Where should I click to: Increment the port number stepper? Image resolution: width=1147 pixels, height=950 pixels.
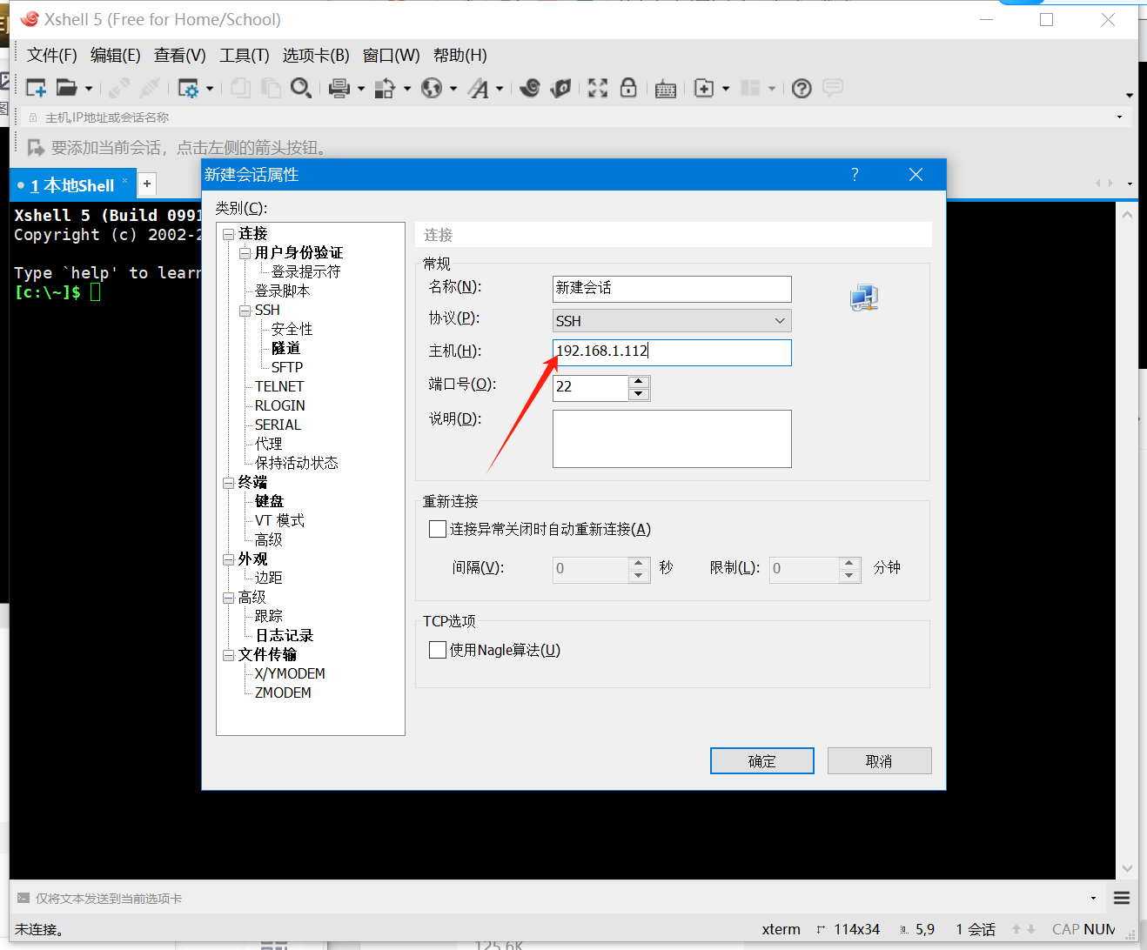(x=638, y=383)
